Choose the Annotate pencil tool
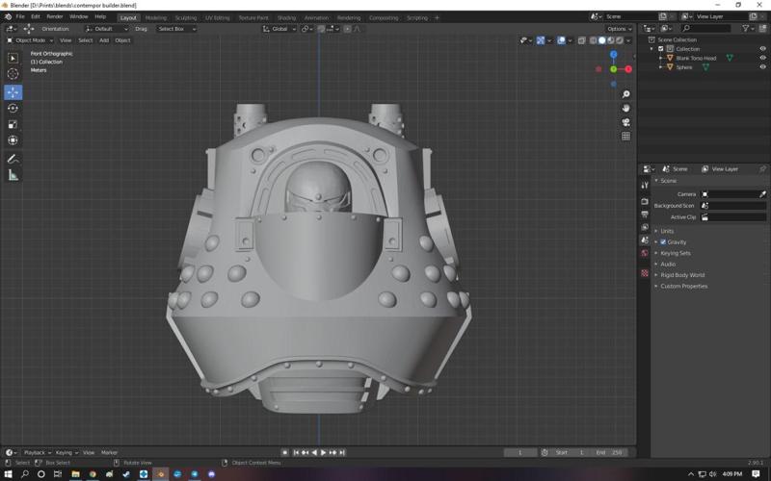 coord(13,158)
